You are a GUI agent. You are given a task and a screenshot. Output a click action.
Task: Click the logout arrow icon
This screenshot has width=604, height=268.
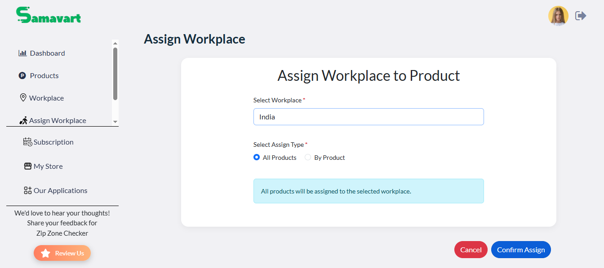coord(581,16)
